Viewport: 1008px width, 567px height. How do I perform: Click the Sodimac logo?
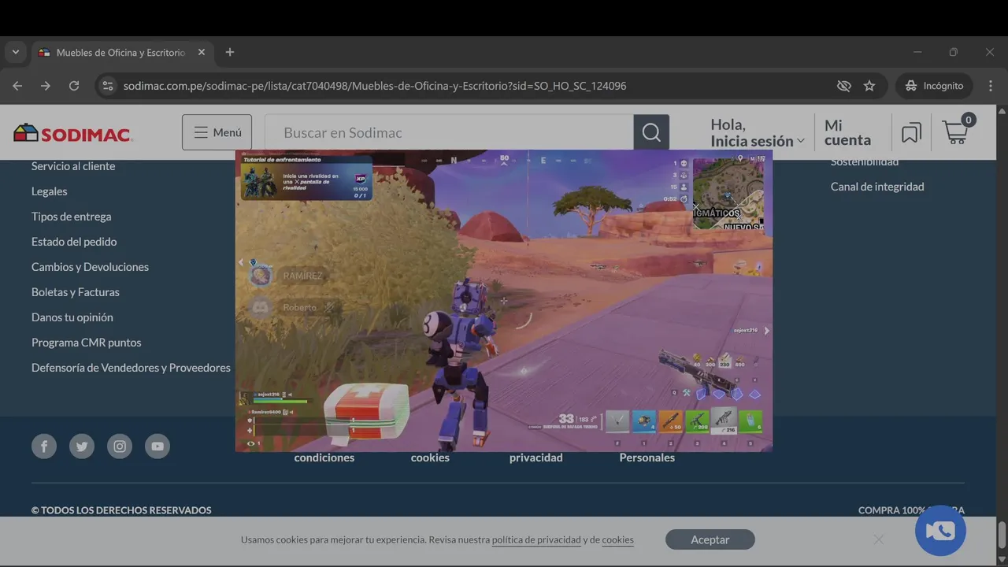coord(72,133)
